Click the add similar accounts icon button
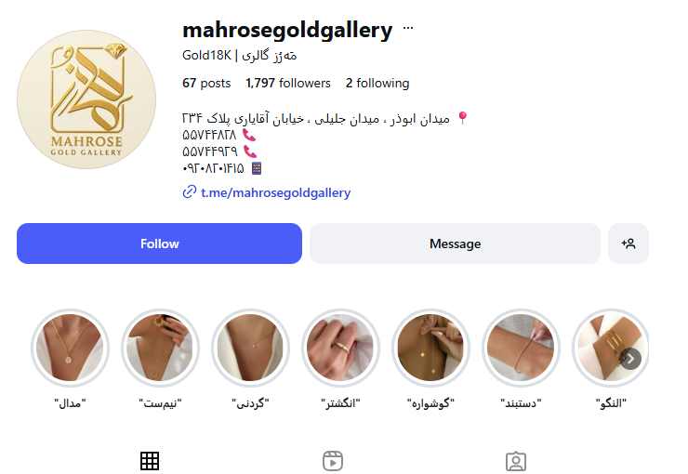 [628, 244]
